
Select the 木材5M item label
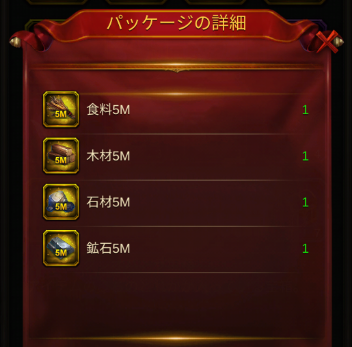click(x=108, y=156)
